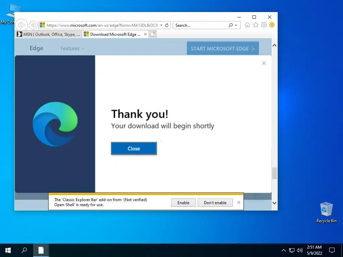Viewport: 343px width, 257px height.
Task: Open taskbar search magnifier
Action: 24,250
